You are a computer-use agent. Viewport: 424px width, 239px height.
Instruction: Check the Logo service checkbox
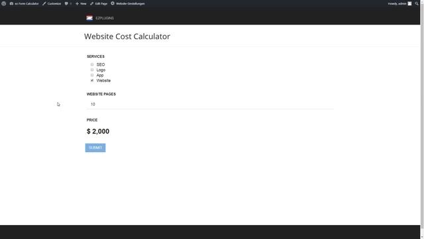[92, 70]
